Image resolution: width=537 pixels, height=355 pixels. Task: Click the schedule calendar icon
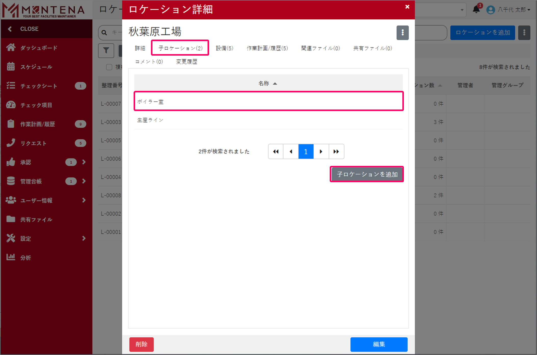[11, 66]
